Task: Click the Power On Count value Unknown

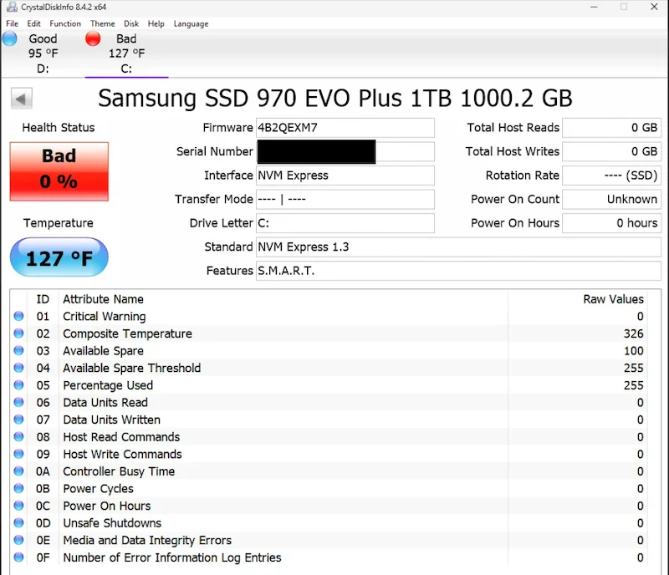Action: (x=612, y=199)
